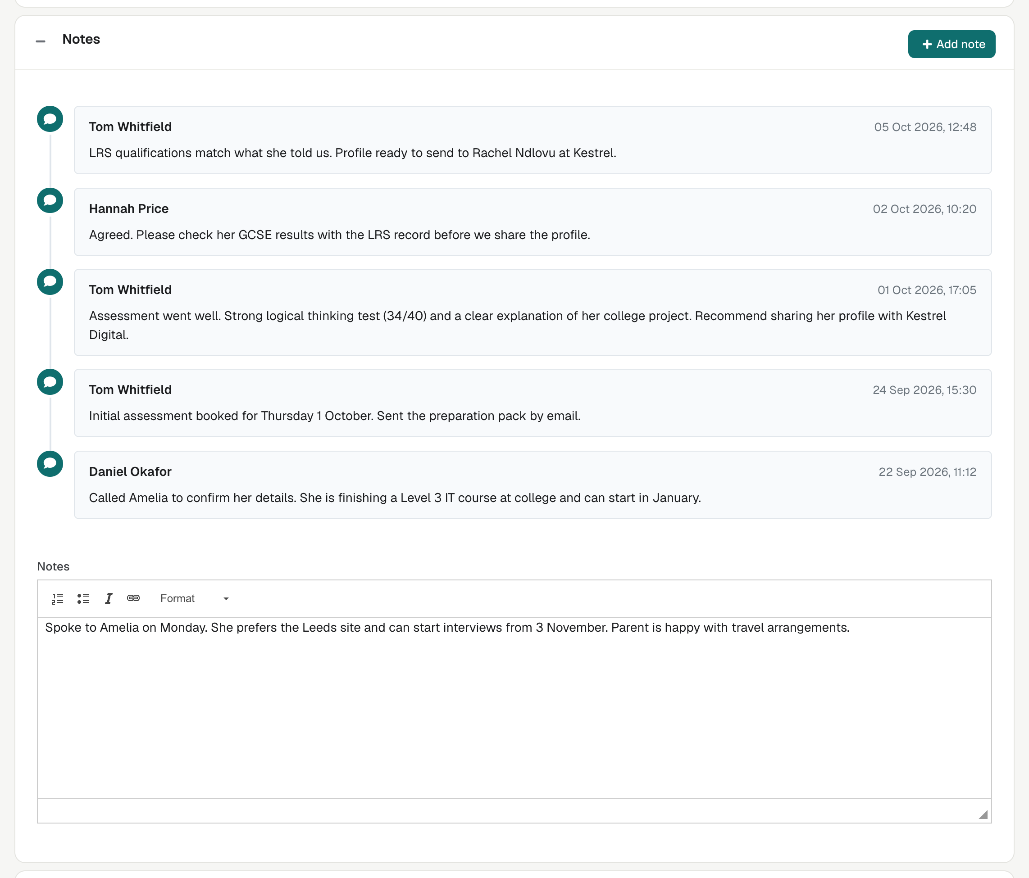Click the author name Hannah Price

(129, 209)
